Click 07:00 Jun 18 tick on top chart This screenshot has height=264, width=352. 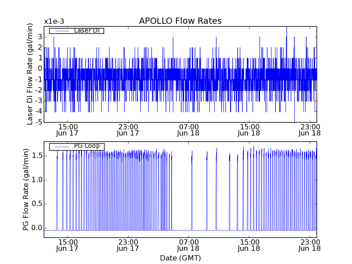point(189,129)
